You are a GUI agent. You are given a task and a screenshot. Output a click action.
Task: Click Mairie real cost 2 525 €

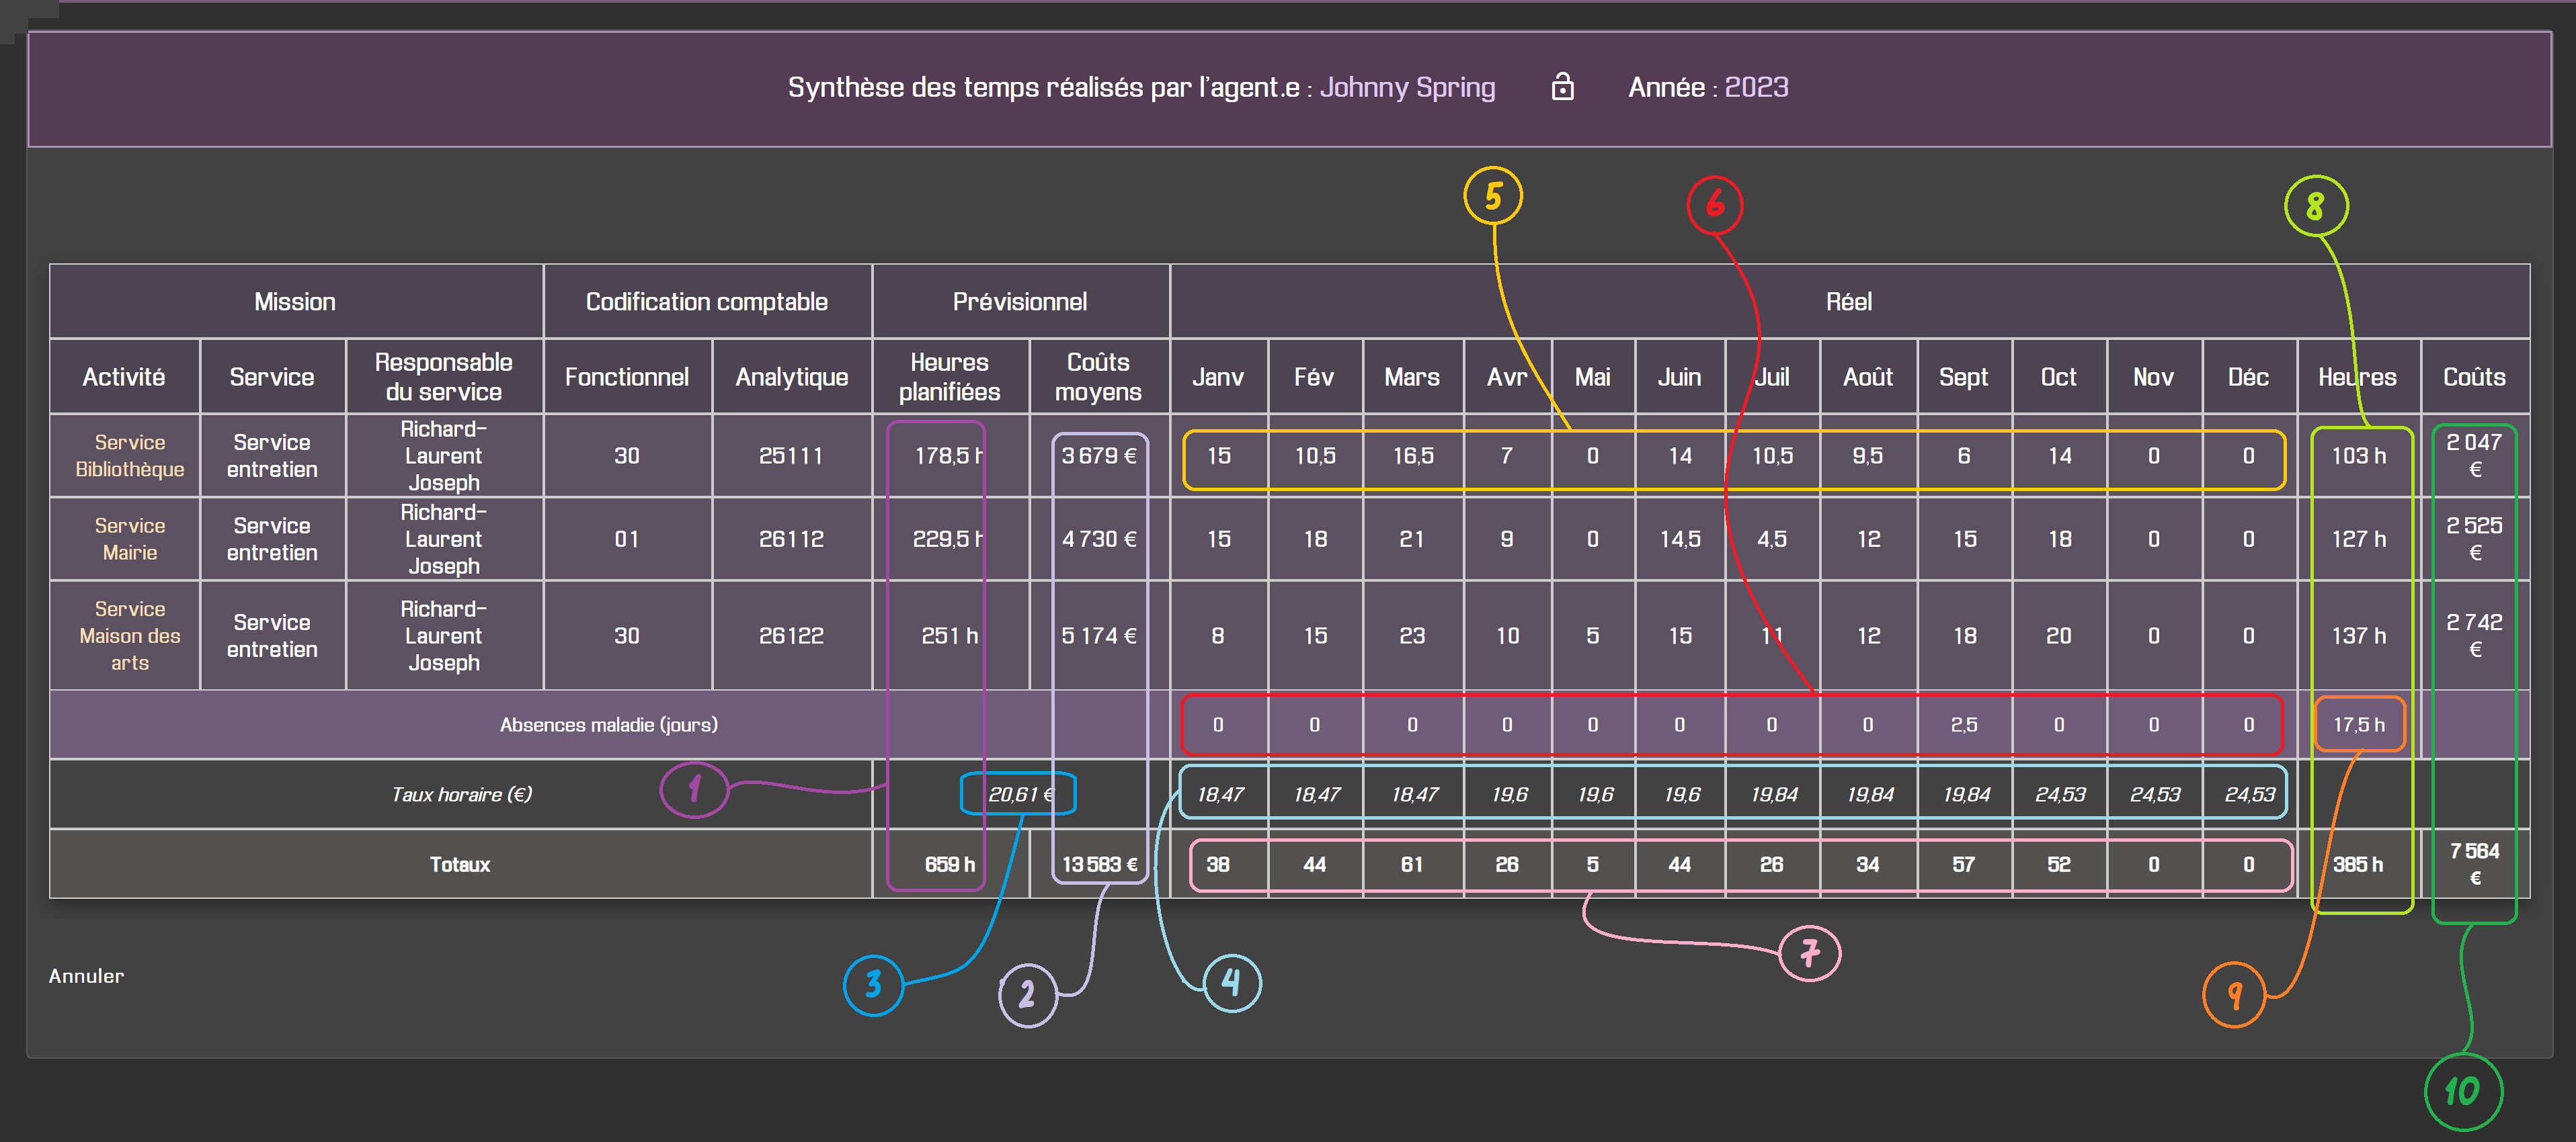(x=2475, y=539)
